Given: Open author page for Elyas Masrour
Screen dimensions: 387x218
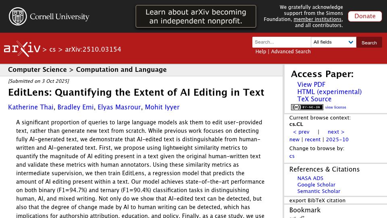Looking at the screenshot, I should 119,107.
